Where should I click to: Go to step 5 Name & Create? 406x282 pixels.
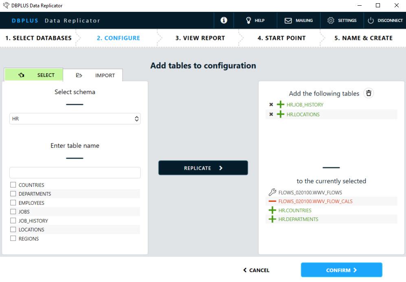363,38
